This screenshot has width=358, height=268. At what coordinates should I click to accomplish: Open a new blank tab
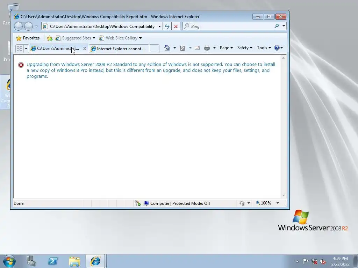pos(154,49)
